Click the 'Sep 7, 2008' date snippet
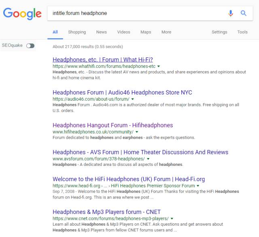The image size is (259, 237). [64, 191]
